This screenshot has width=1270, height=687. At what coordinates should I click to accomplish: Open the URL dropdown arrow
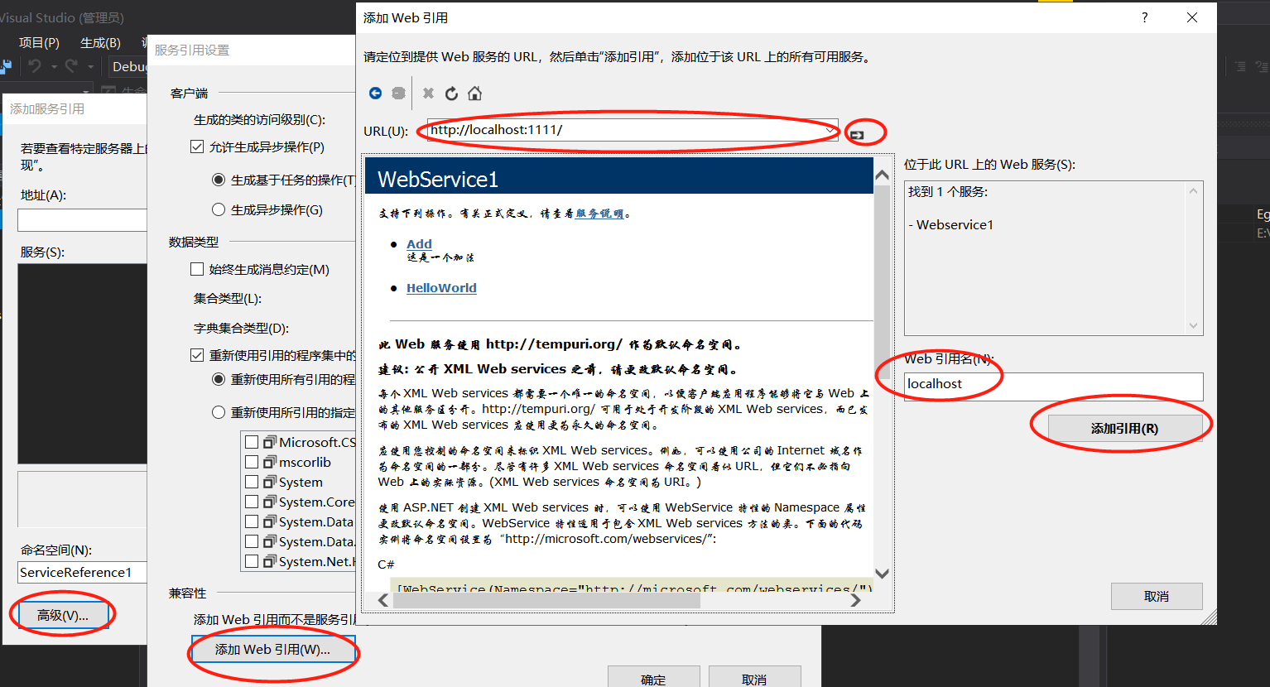pos(830,130)
